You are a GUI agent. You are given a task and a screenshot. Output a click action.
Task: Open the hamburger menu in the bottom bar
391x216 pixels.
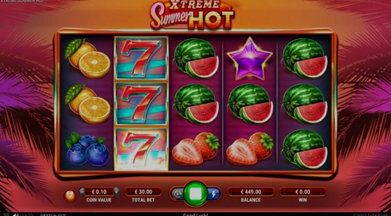click(6, 214)
